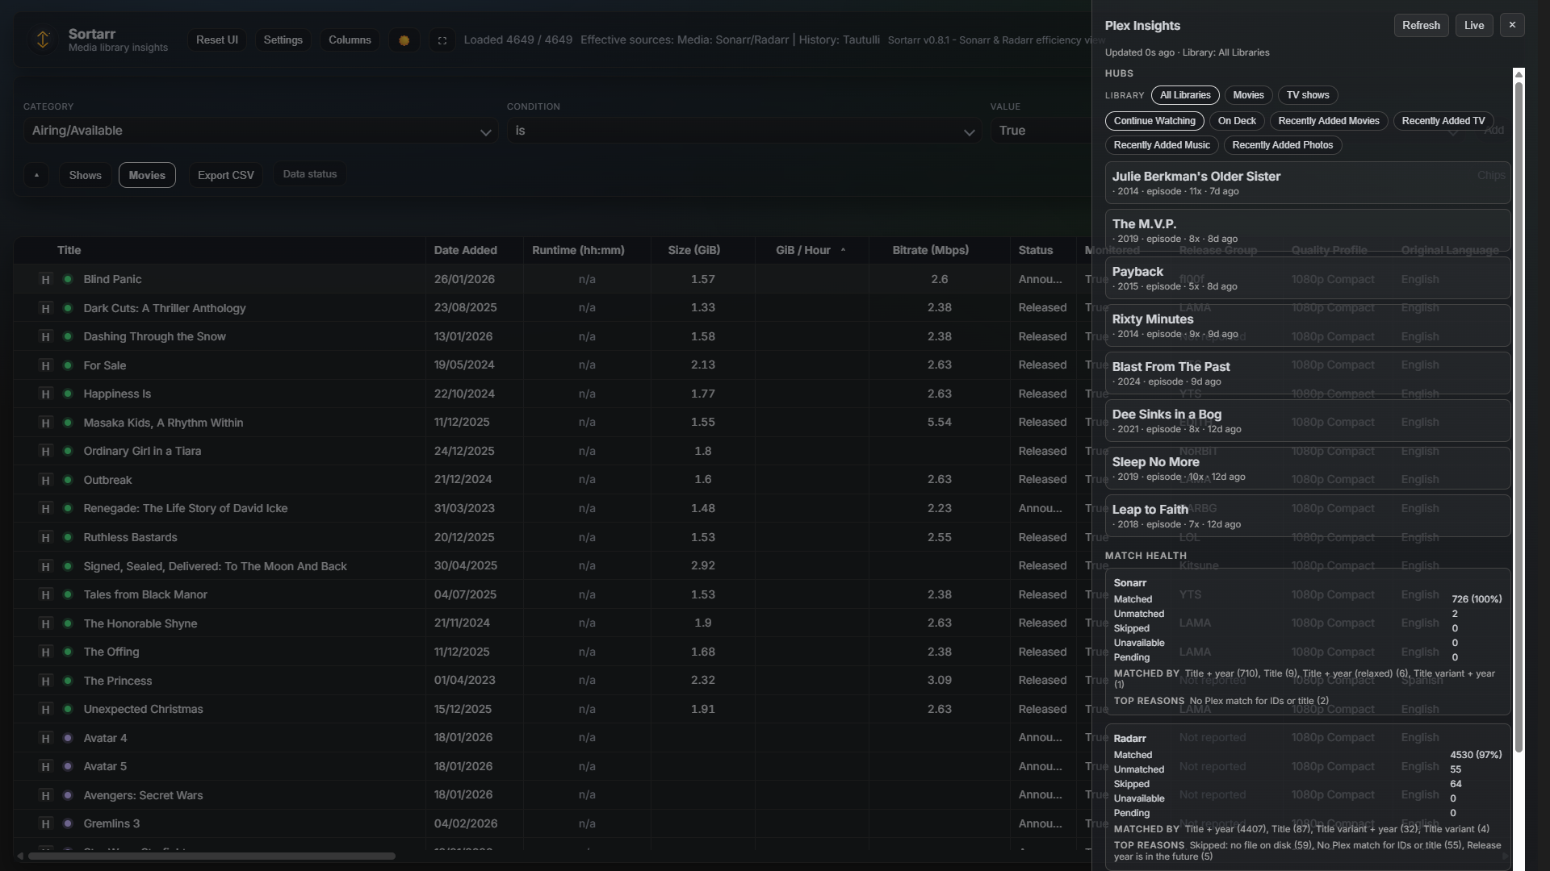1550x871 pixels.
Task: Click the collapse arrow left of Shows button
Action: coord(36,174)
